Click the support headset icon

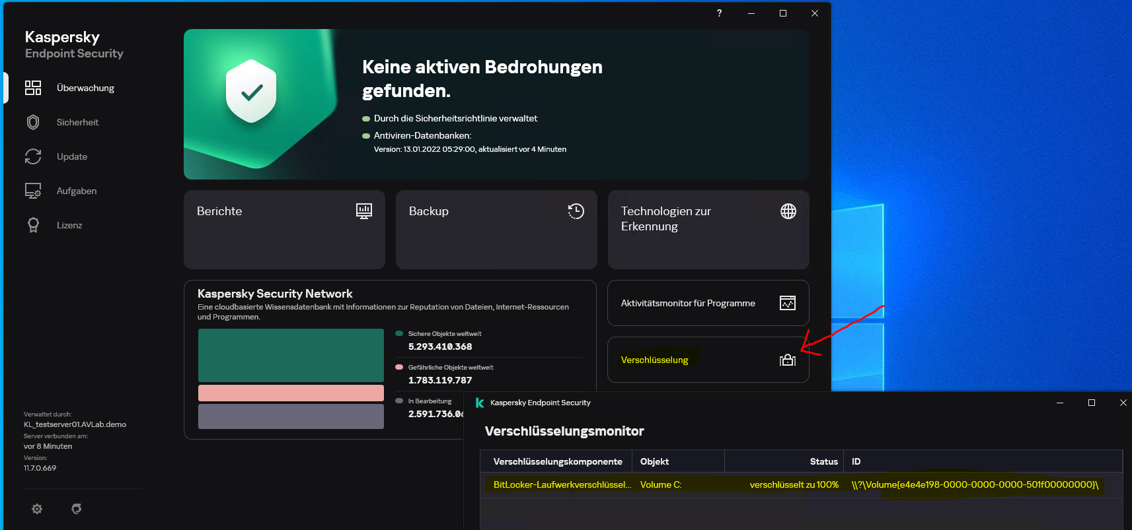click(77, 509)
